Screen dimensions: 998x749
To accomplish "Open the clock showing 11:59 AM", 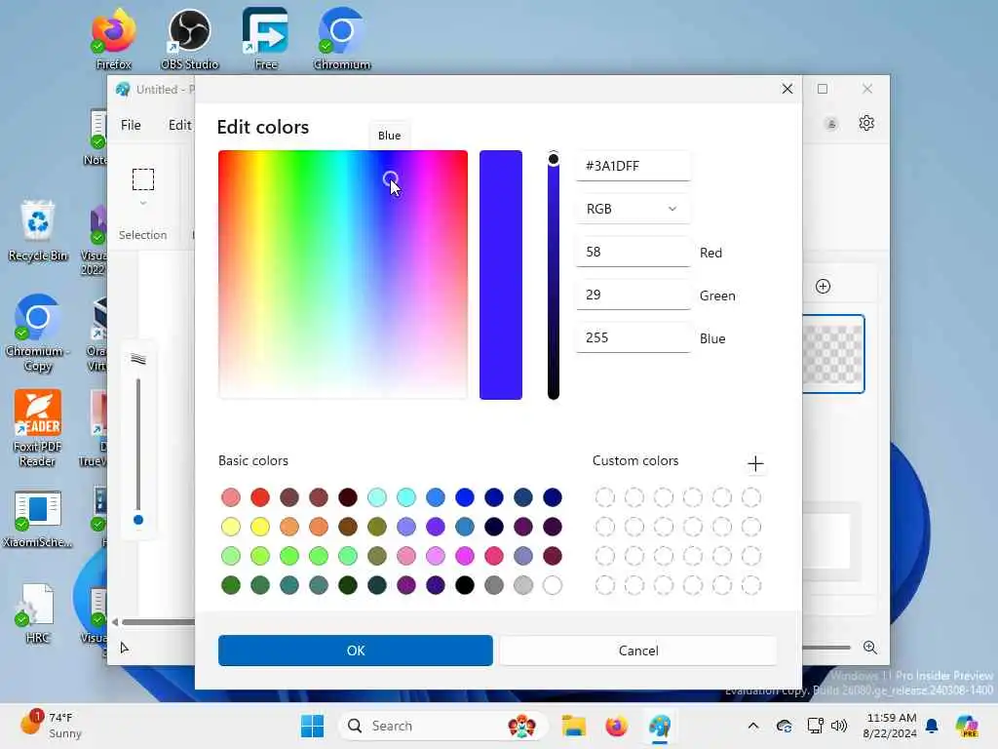I will (x=891, y=726).
